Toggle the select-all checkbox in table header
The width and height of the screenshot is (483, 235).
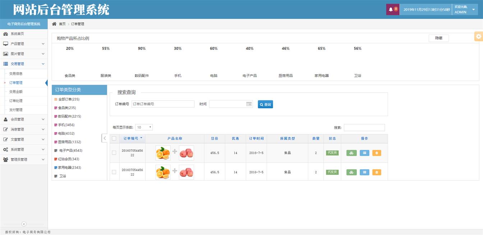point(114,138)
